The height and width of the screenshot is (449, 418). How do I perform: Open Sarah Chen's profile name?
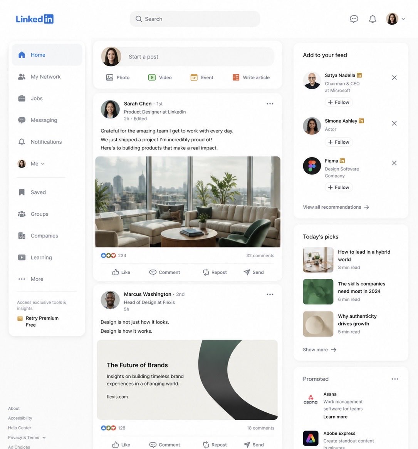coord(138,104)
